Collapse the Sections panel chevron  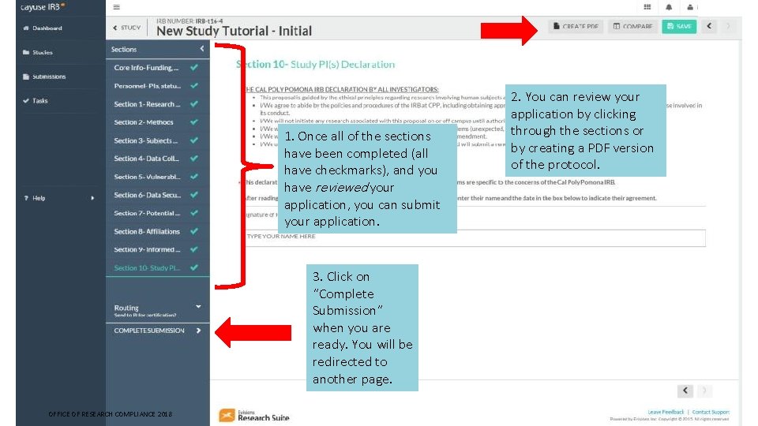[x=201, y=49]
